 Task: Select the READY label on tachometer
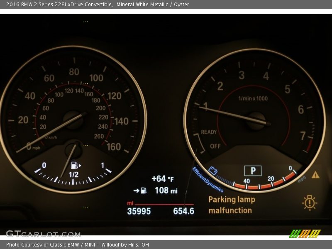point(209,132)
